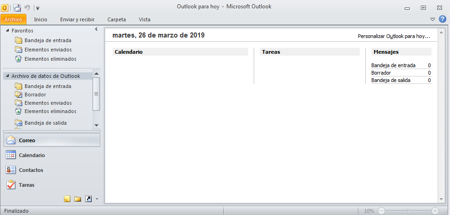Image resolution: width=450 pixels, height=215 pixels.
Task: Open the Borrador folder in tree
Action: (x=35, y=95)
